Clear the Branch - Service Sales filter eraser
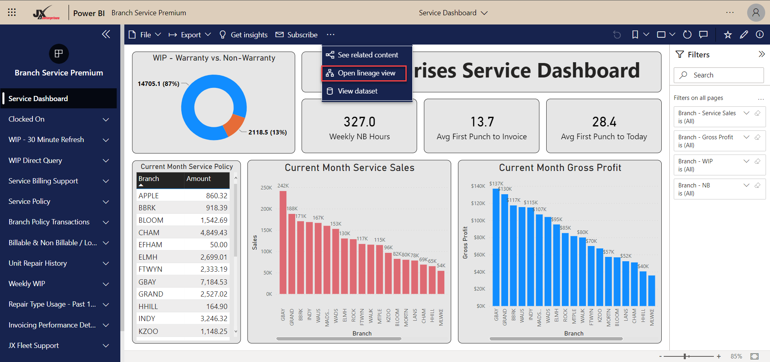The height and width of the screenshot is (362, 770). (757, 113)
